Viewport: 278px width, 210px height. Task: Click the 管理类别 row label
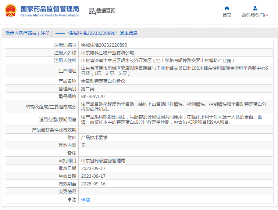tap(67, 89)
